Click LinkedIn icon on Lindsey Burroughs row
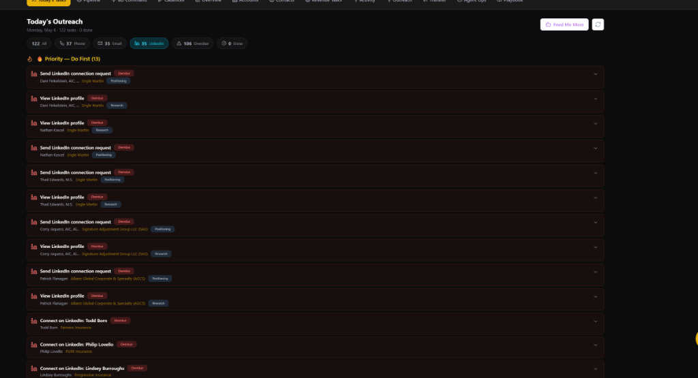The image size is (698, 378). tap(34, 368)
